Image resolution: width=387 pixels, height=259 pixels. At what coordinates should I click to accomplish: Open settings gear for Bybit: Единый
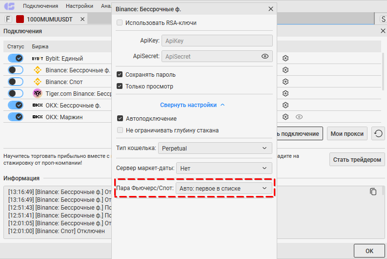pos(285,58)
